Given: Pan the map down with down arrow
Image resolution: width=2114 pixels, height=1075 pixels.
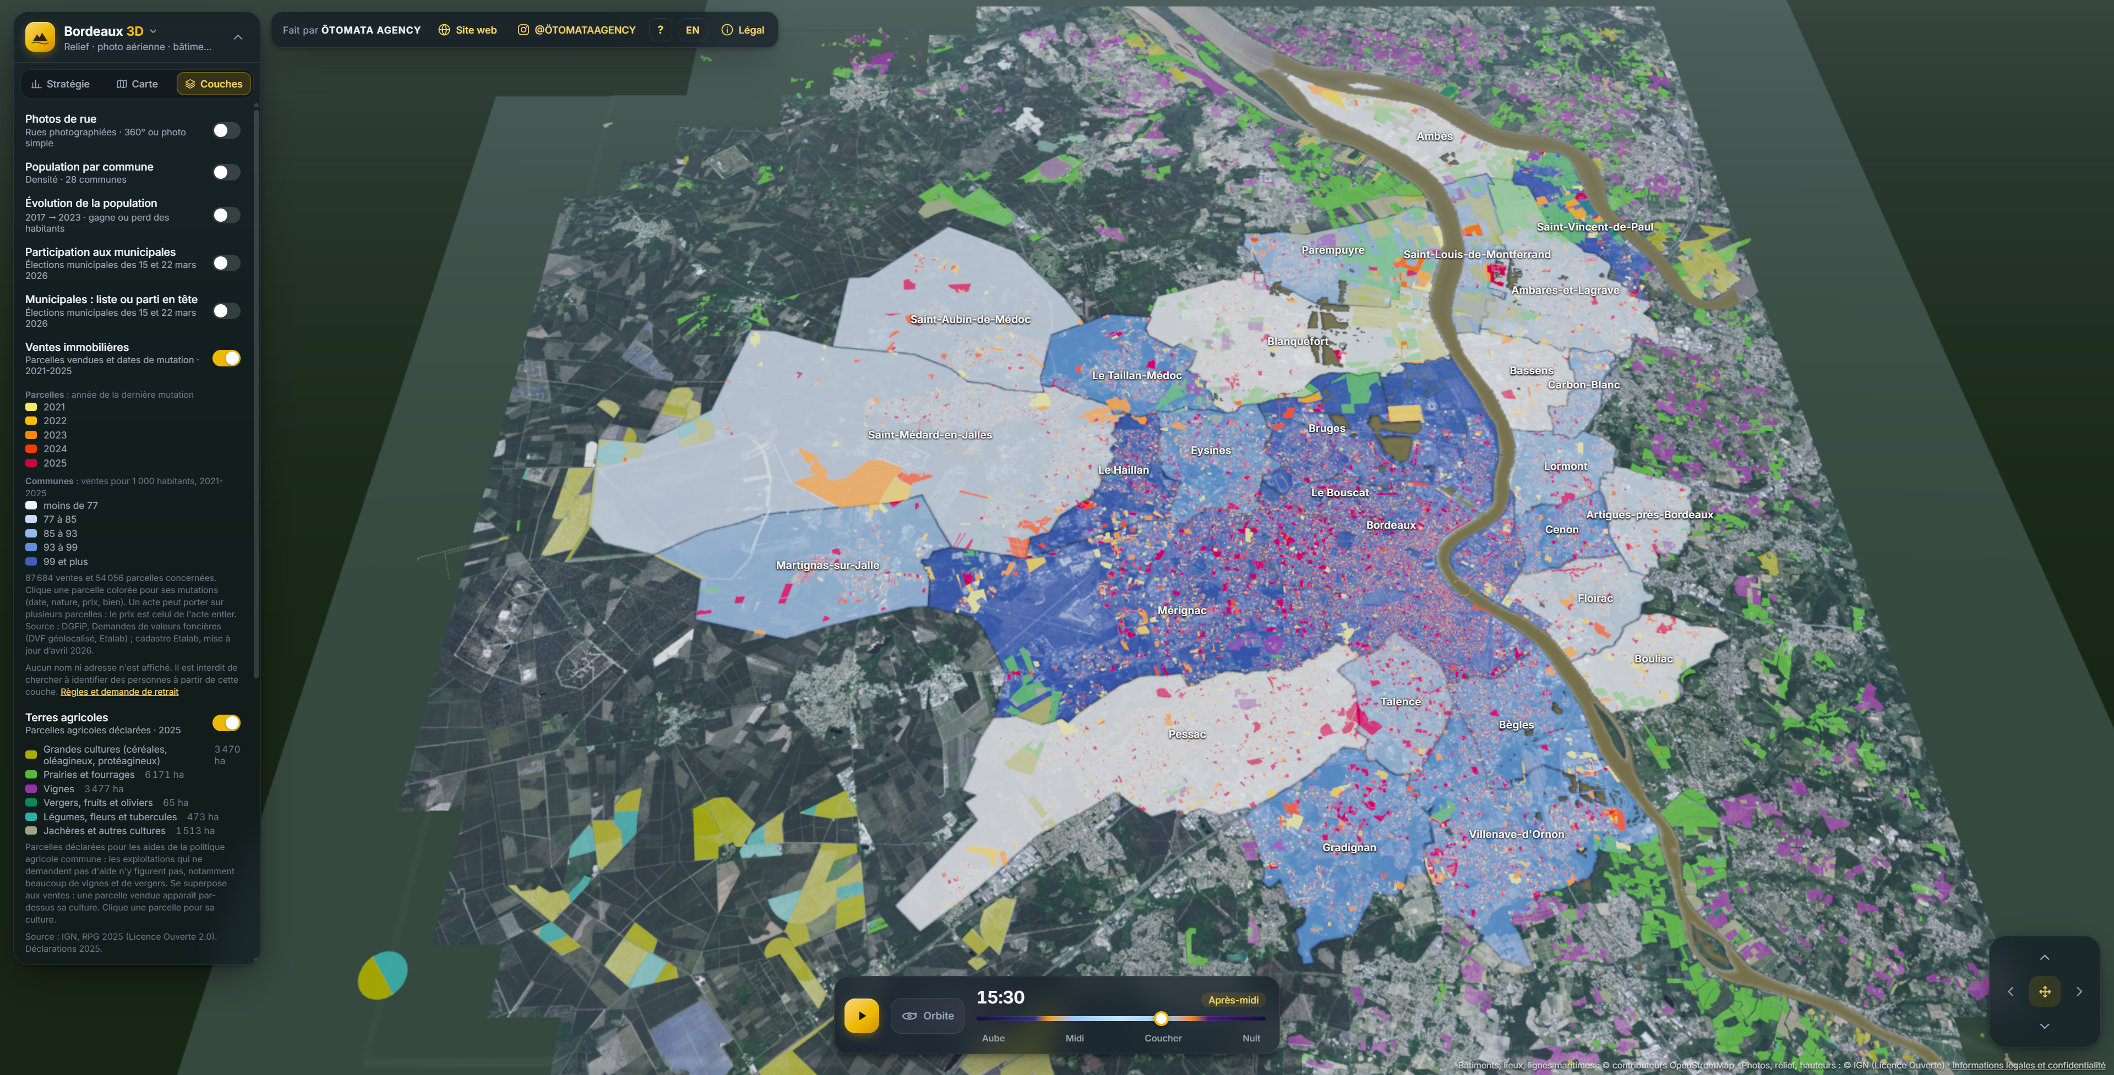Looking at the screenshot, I should click(x=2044, y=1026).
